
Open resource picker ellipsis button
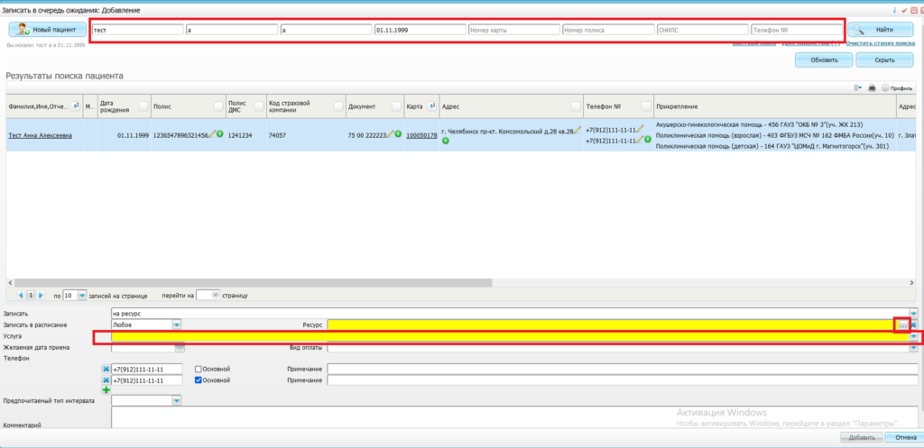(902, 325)
